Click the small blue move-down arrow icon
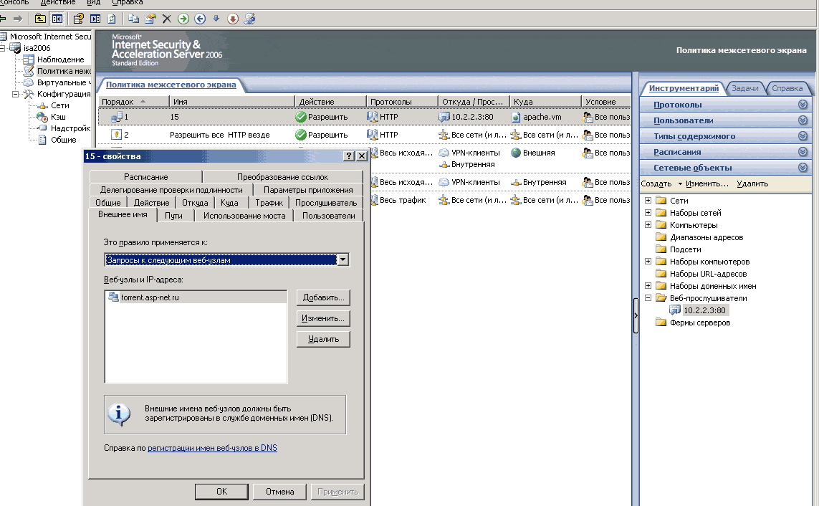The width and height of the screenshot is (819, 506). click(216, 19)
